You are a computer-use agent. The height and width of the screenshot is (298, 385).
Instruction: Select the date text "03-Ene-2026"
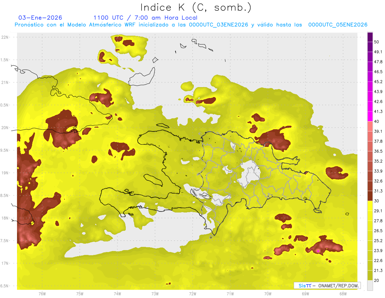coord(40,18)
